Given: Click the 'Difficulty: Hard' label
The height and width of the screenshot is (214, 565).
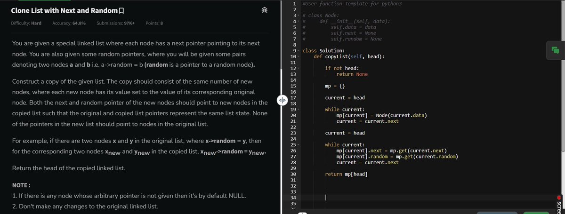Looking at the screenshot, I should click(x=26, y=23).
